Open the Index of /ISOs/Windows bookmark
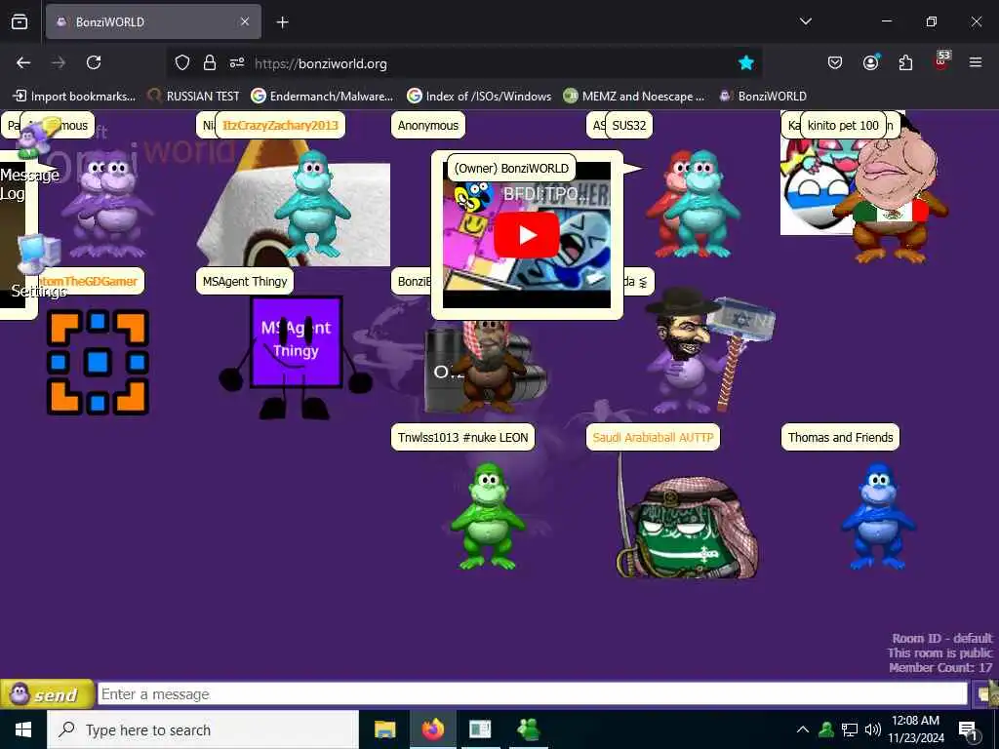999x749 pixels. point(479,97)
